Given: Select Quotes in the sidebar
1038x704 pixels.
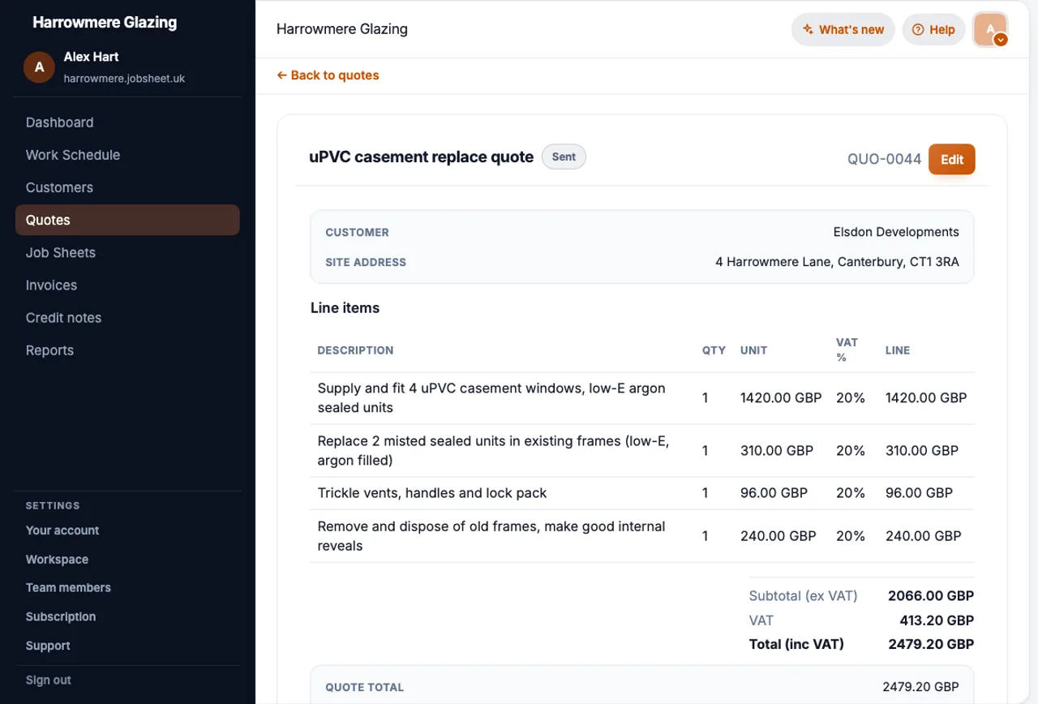Looking at the screenshot, I should point(127,220).
